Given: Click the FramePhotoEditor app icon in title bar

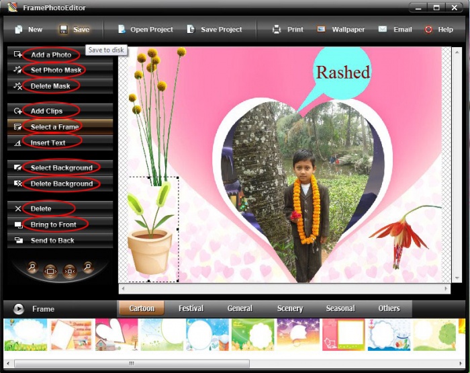Looking at the screenshot, I should 13,7.
